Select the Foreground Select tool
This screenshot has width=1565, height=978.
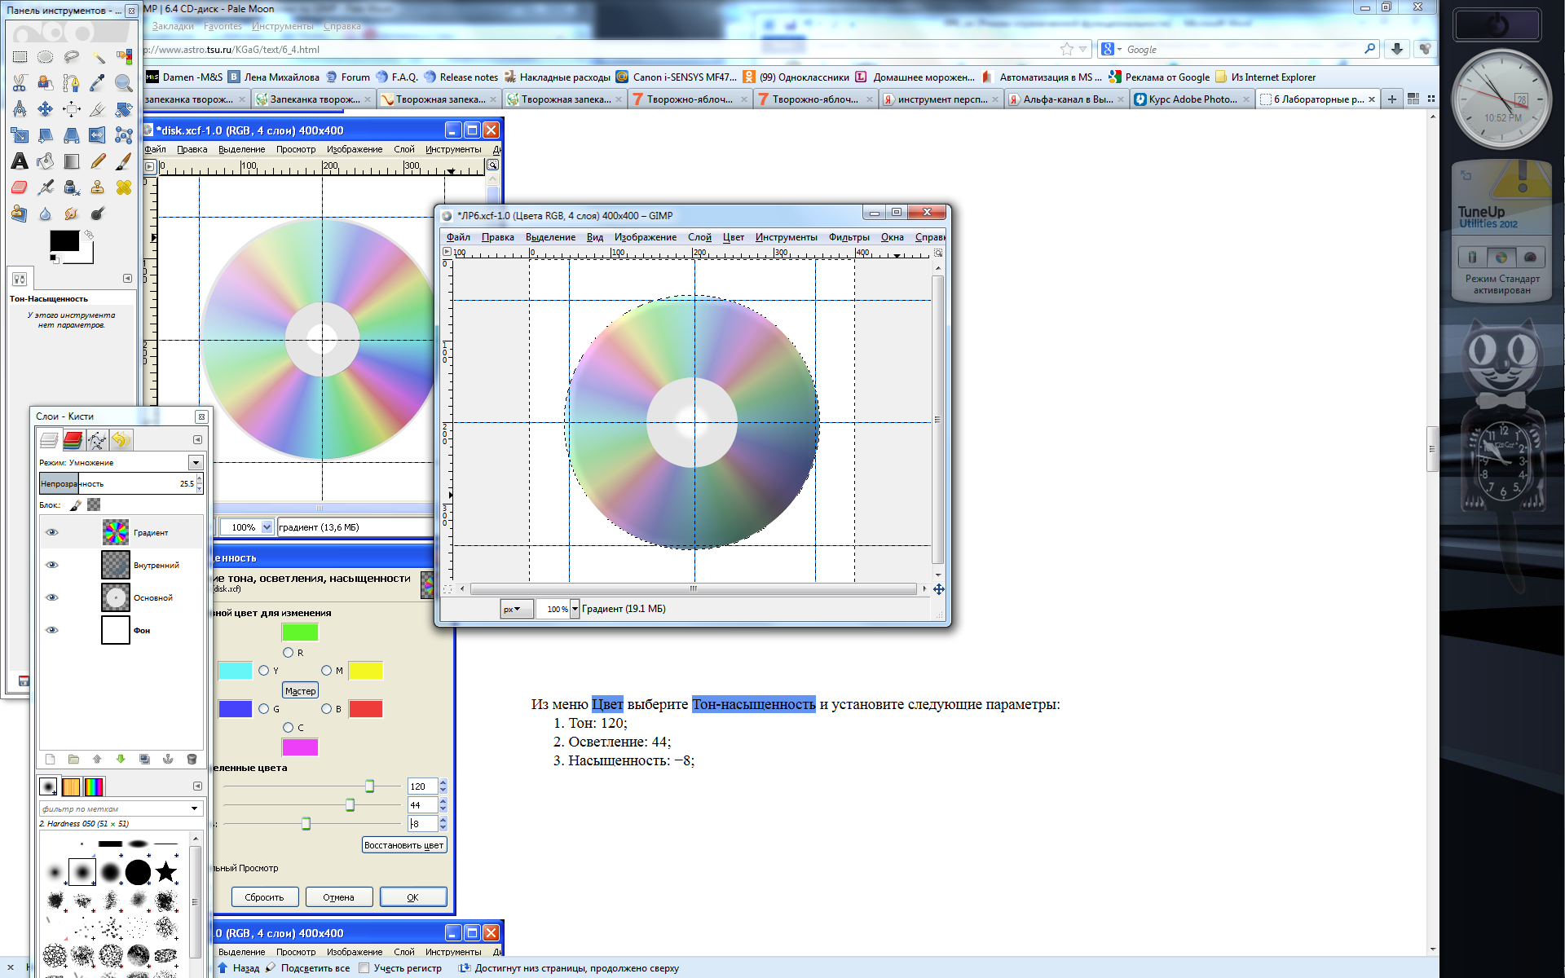pyautogui.click(x=46, y=83)
